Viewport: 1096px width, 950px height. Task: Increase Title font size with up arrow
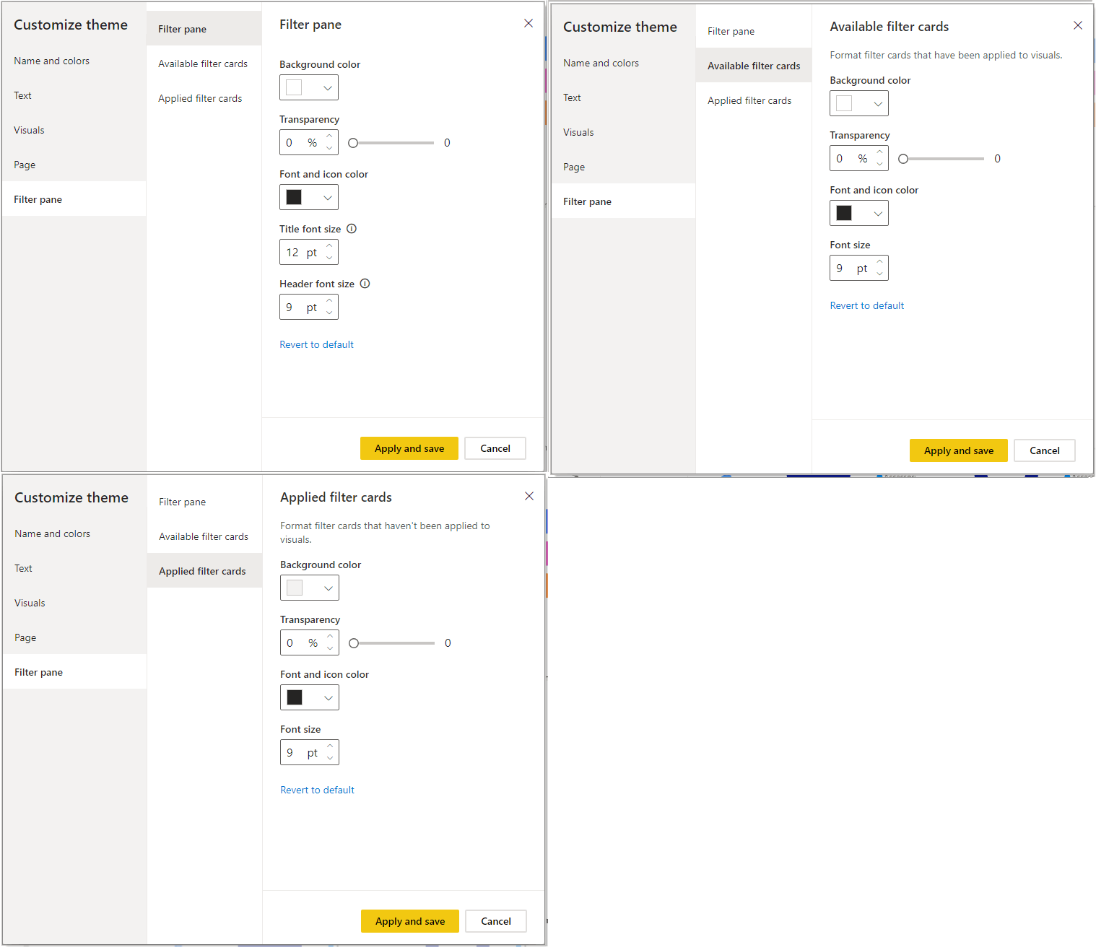[330, 246]
